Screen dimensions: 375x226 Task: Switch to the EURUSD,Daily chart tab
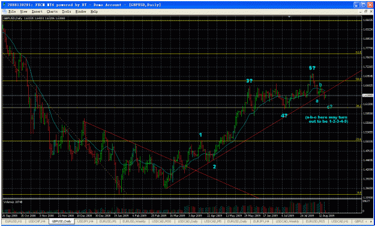coord(237,221)
